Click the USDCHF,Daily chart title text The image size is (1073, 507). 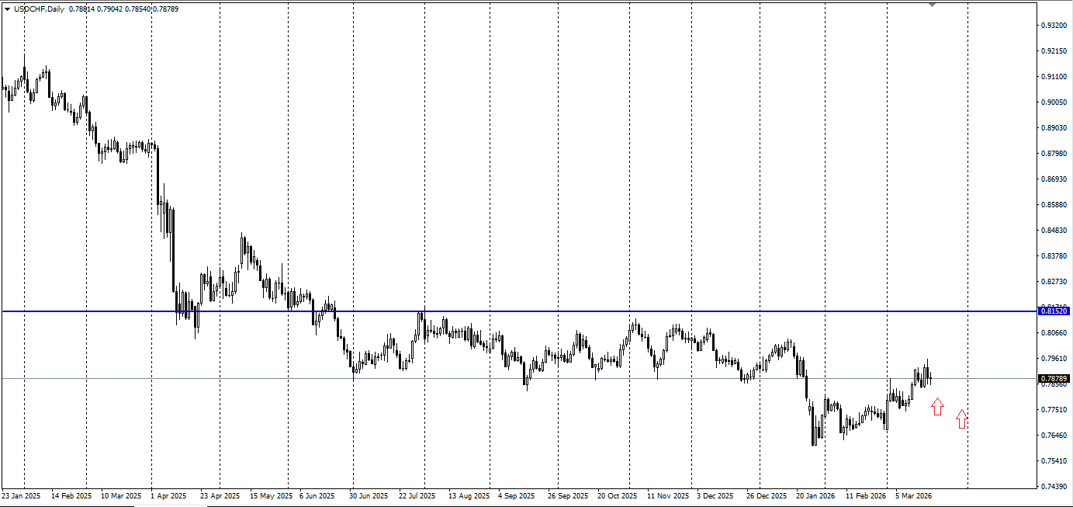(x=39, y=9)
